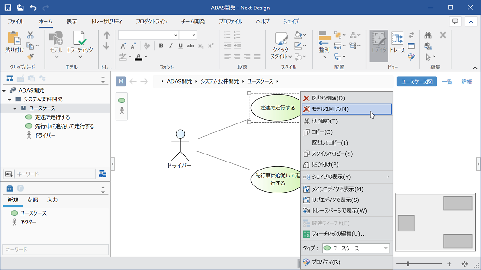The width and height of the screenshot is (481, 270).
Task: Switch to the トレーサビリティ ribbon tab
Action: pos(107,22)
